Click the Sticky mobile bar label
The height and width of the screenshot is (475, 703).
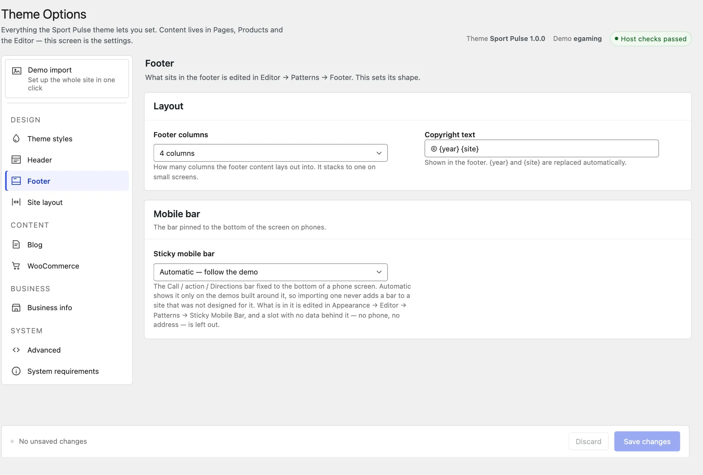click(184, 254)
